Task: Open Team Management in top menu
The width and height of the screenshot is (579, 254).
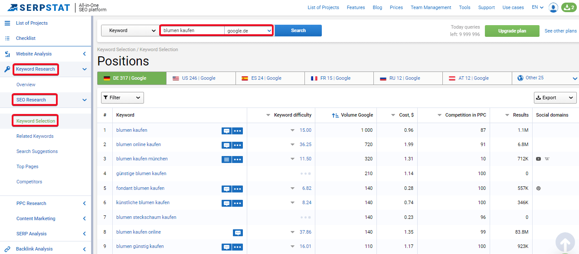Action: click(431, 7)
